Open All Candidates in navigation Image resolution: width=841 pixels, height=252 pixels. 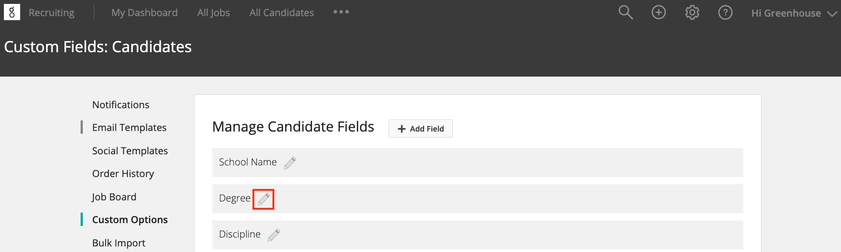point(282,13)
